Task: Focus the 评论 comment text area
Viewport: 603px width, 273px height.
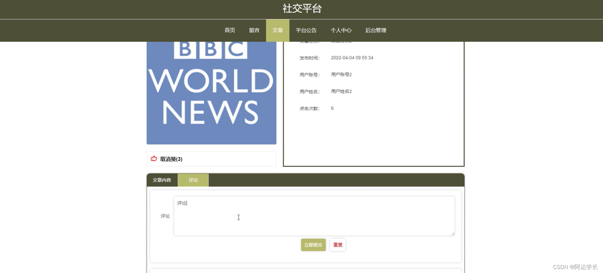Action: 314,216
